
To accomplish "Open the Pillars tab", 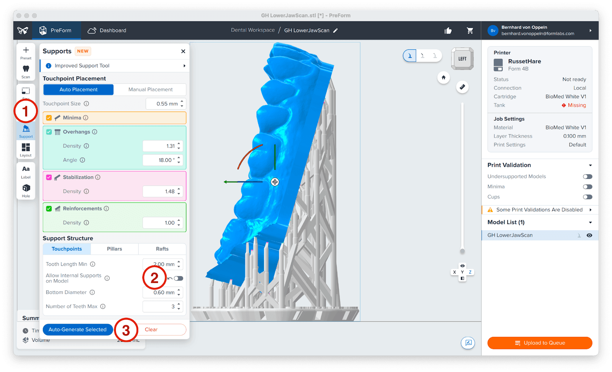I will tap(114, 249).
